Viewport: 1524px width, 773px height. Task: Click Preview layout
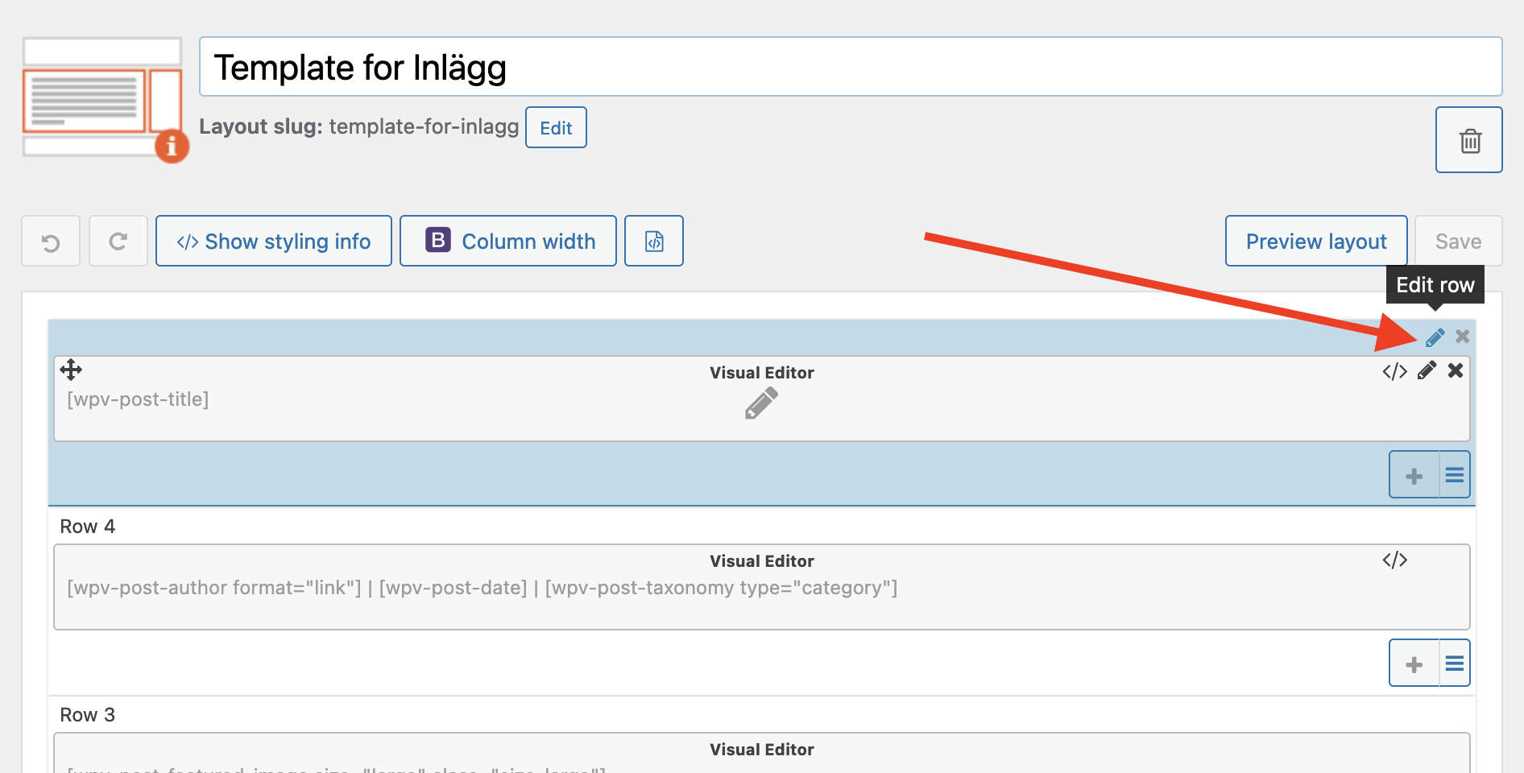point(1316,241)
